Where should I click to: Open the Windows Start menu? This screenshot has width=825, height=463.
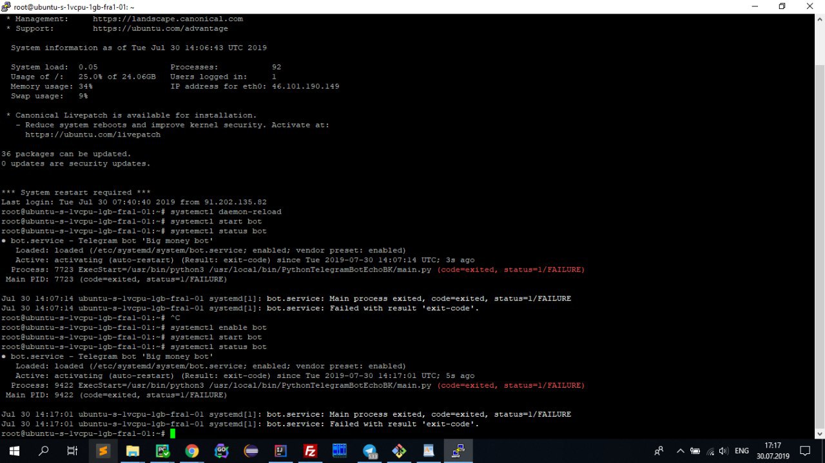(14, 451)
